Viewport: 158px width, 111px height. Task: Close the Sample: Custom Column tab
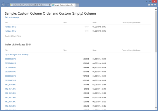[74, 5]
